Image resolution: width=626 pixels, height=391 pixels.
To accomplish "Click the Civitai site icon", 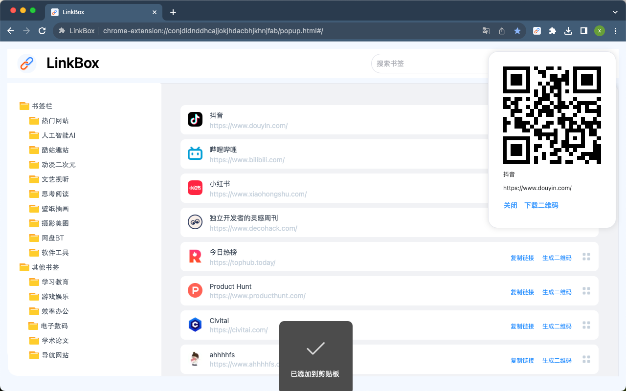I will point(195,325).
